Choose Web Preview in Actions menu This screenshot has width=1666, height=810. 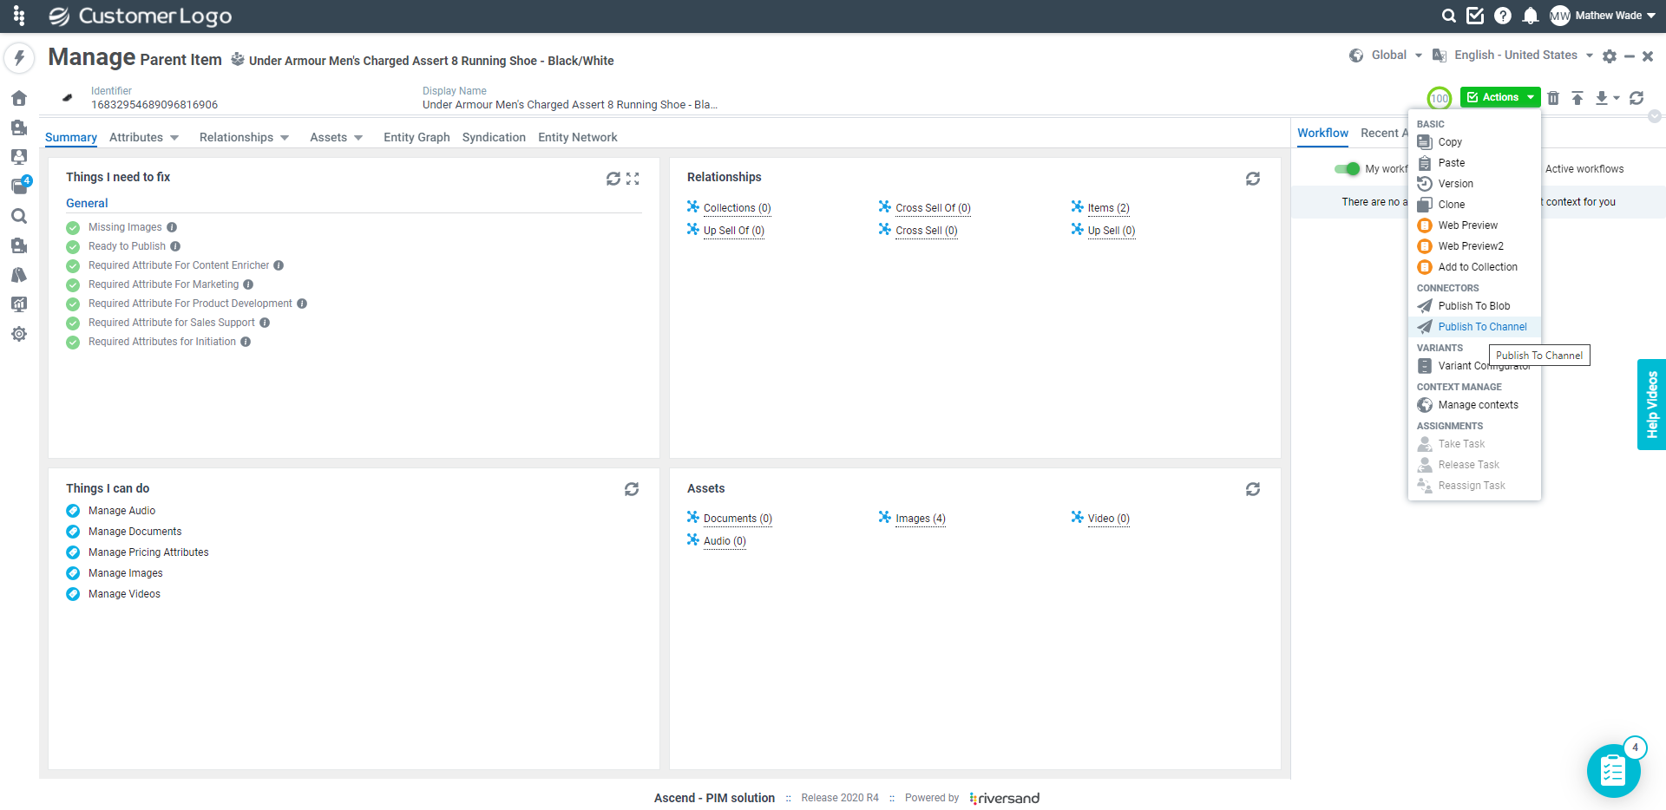[1474, 225]
